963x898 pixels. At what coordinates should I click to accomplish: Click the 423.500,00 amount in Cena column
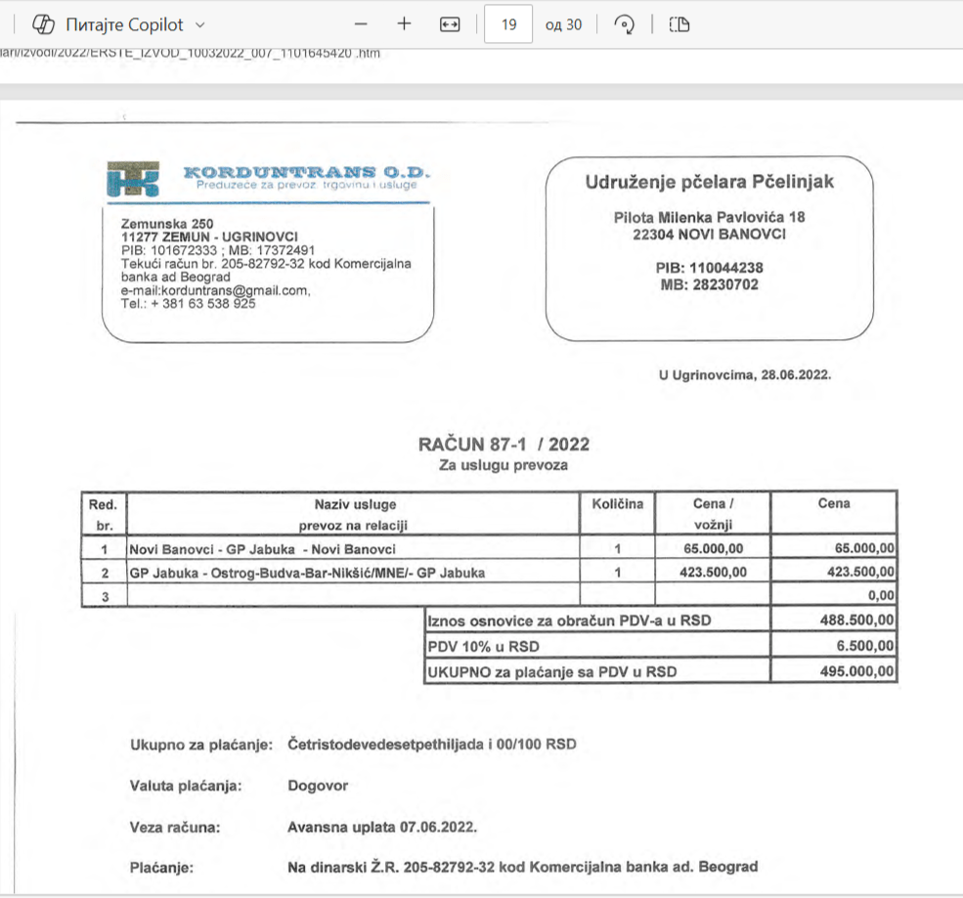pyautogui.click(x=860, y=572)
